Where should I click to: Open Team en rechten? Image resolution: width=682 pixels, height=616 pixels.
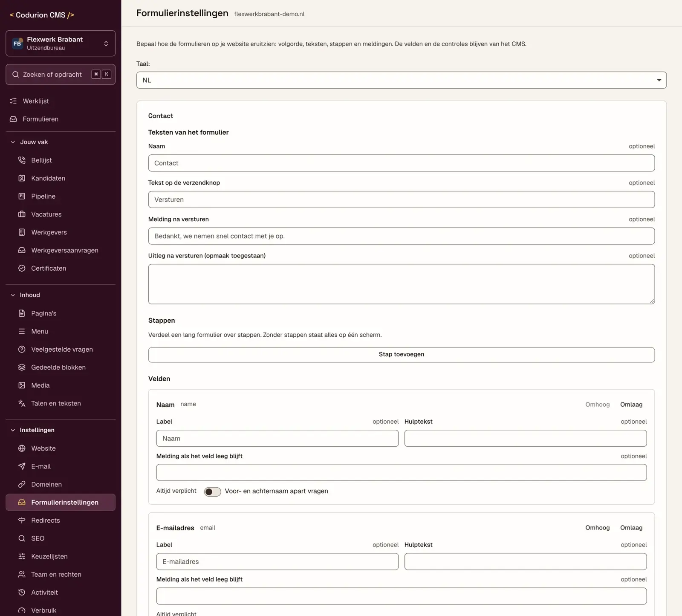click(61, 574)
